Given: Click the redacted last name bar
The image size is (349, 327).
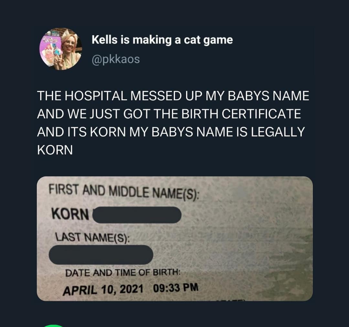Looking at the screenshot, I should (101, 255).
